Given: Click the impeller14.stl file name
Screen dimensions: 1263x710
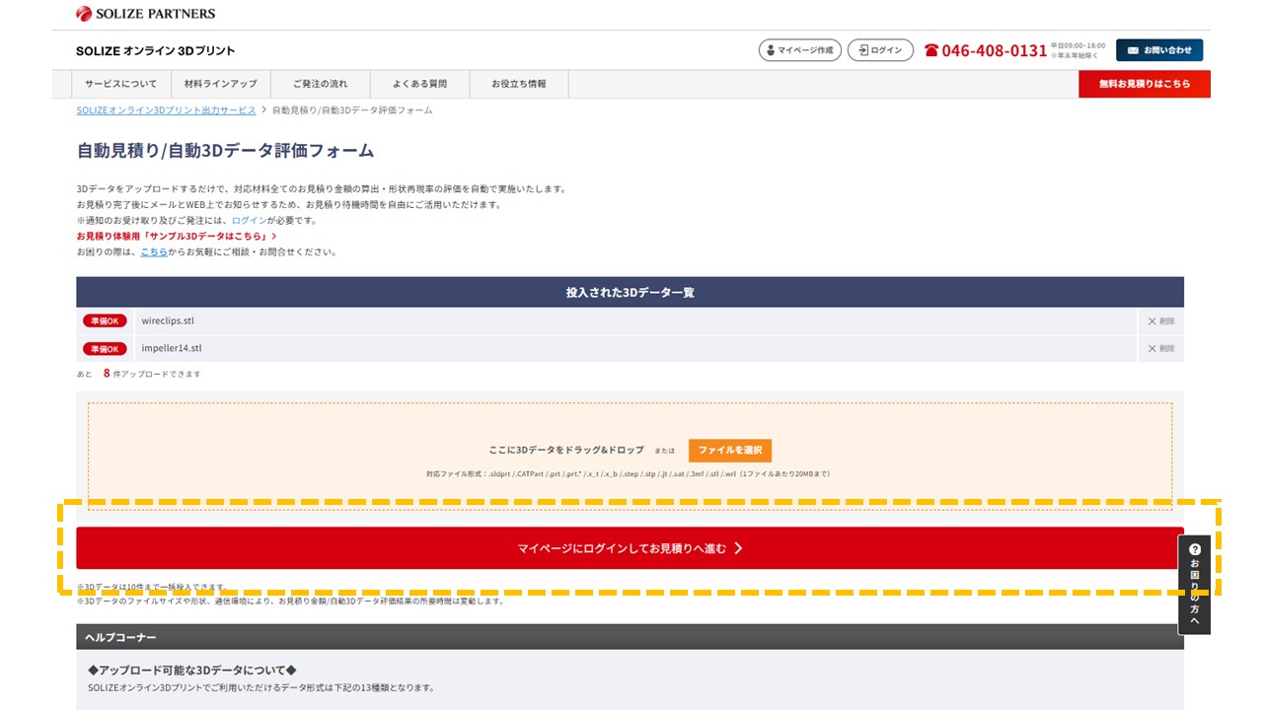Looking at the screenshot, I should (x=172, y=349).
